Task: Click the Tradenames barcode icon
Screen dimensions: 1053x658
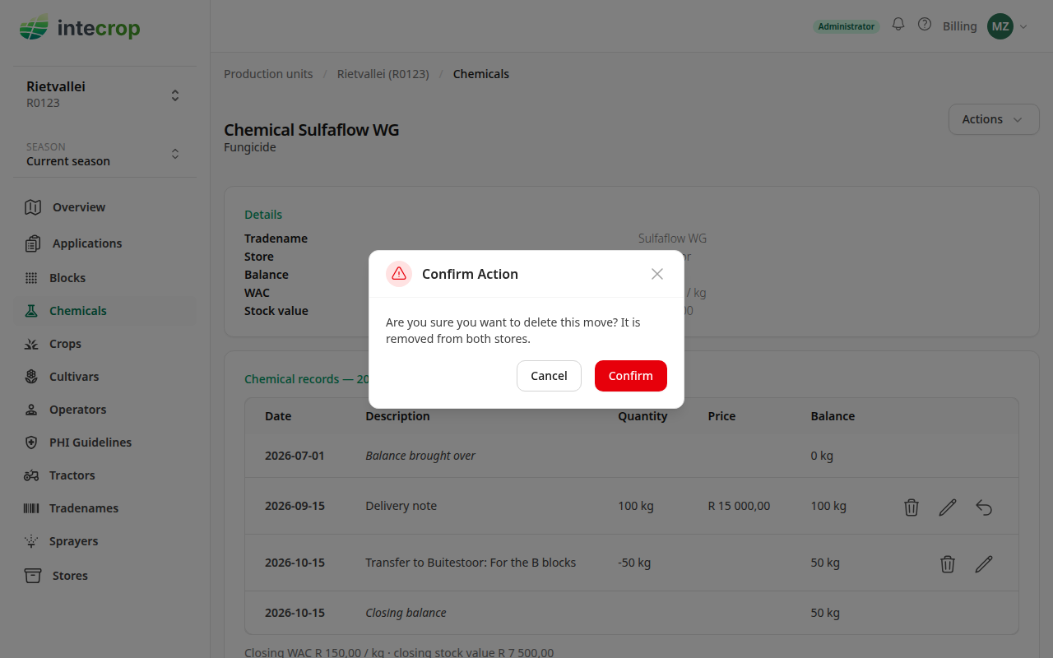Action: 31,508
